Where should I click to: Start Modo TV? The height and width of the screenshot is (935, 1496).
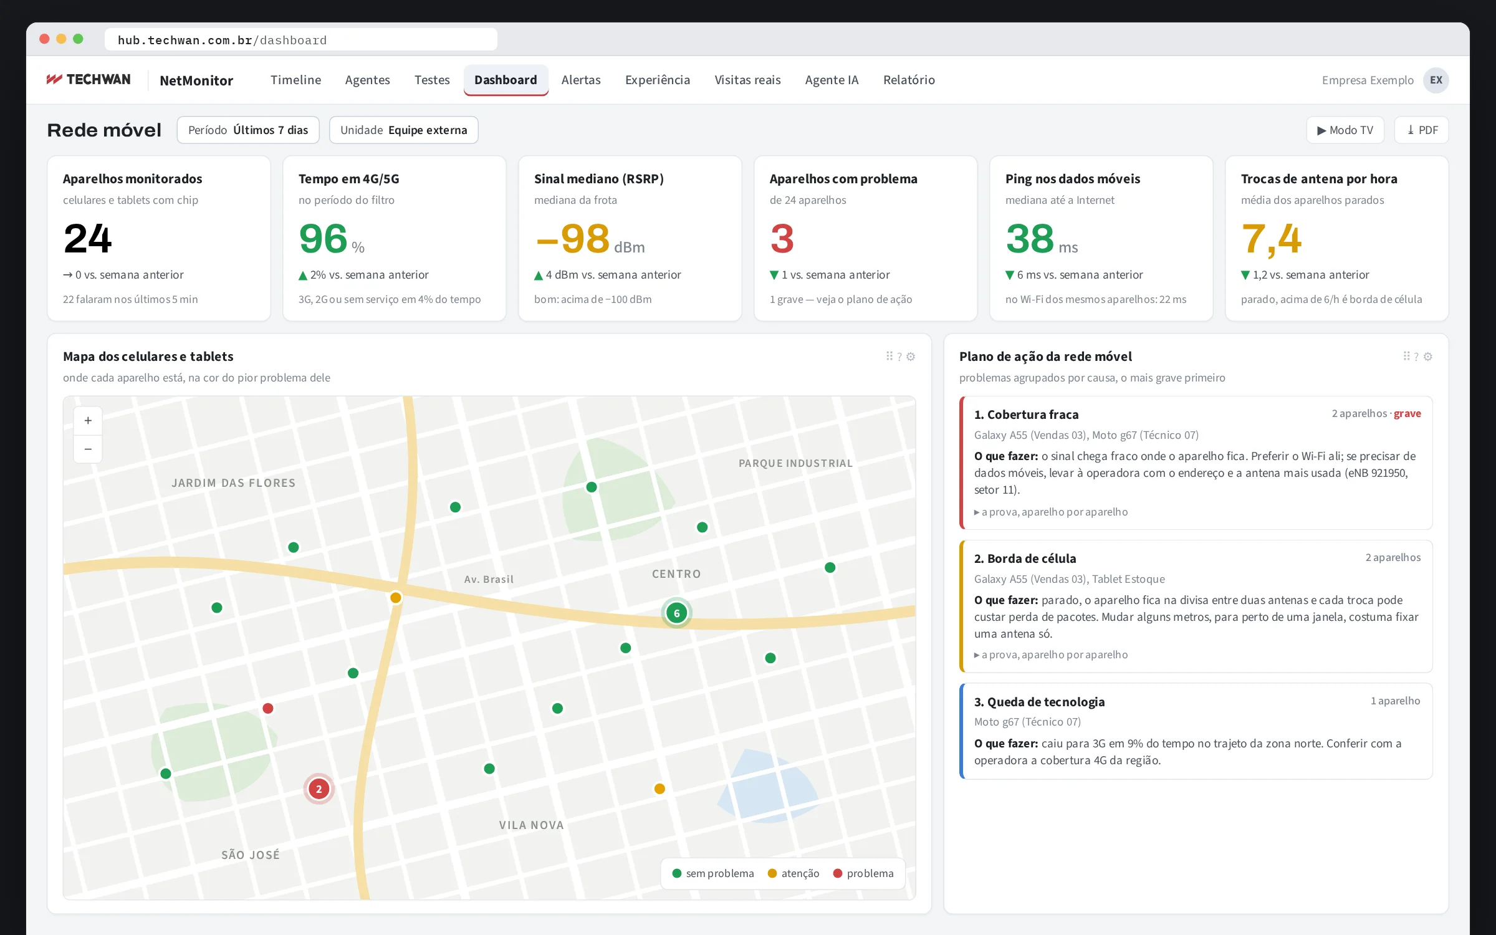[x=1345, y=130]
